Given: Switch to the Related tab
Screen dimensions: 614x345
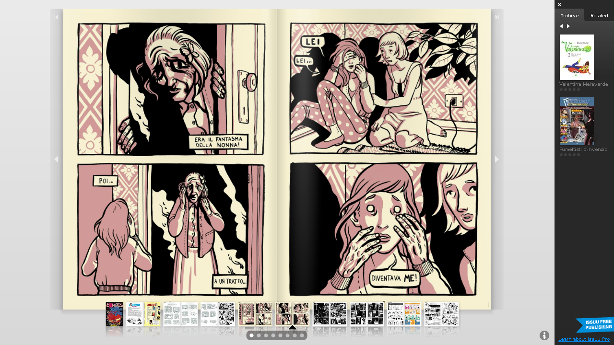Looking at the screenshot, I should tap(599, 15).
